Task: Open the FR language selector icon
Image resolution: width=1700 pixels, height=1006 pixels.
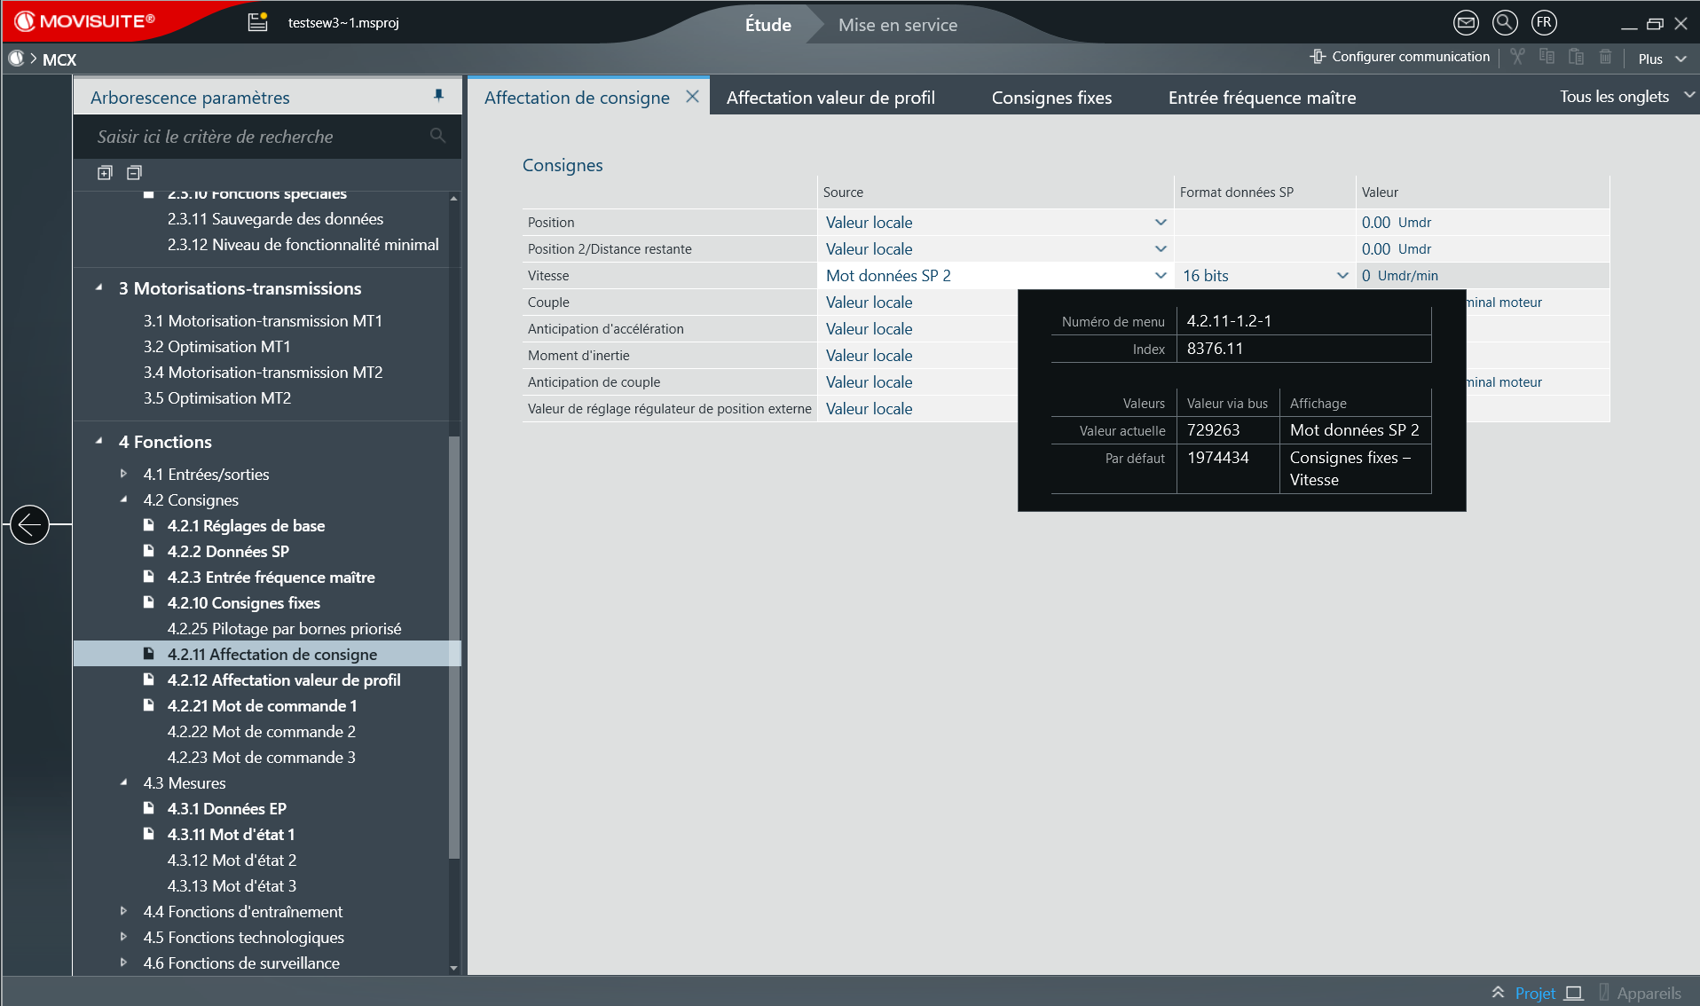Action: coord(1544,23)
